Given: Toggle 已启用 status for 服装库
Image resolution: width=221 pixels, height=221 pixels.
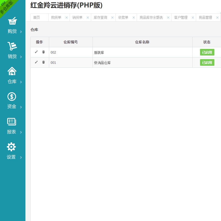Looking at the screenshot, I should coord(207,52).
